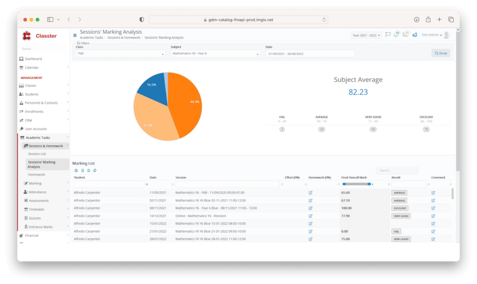This screenshot has width=477, height=284.
Task: Click the Date range input field
Action: (x=310, y=54)
